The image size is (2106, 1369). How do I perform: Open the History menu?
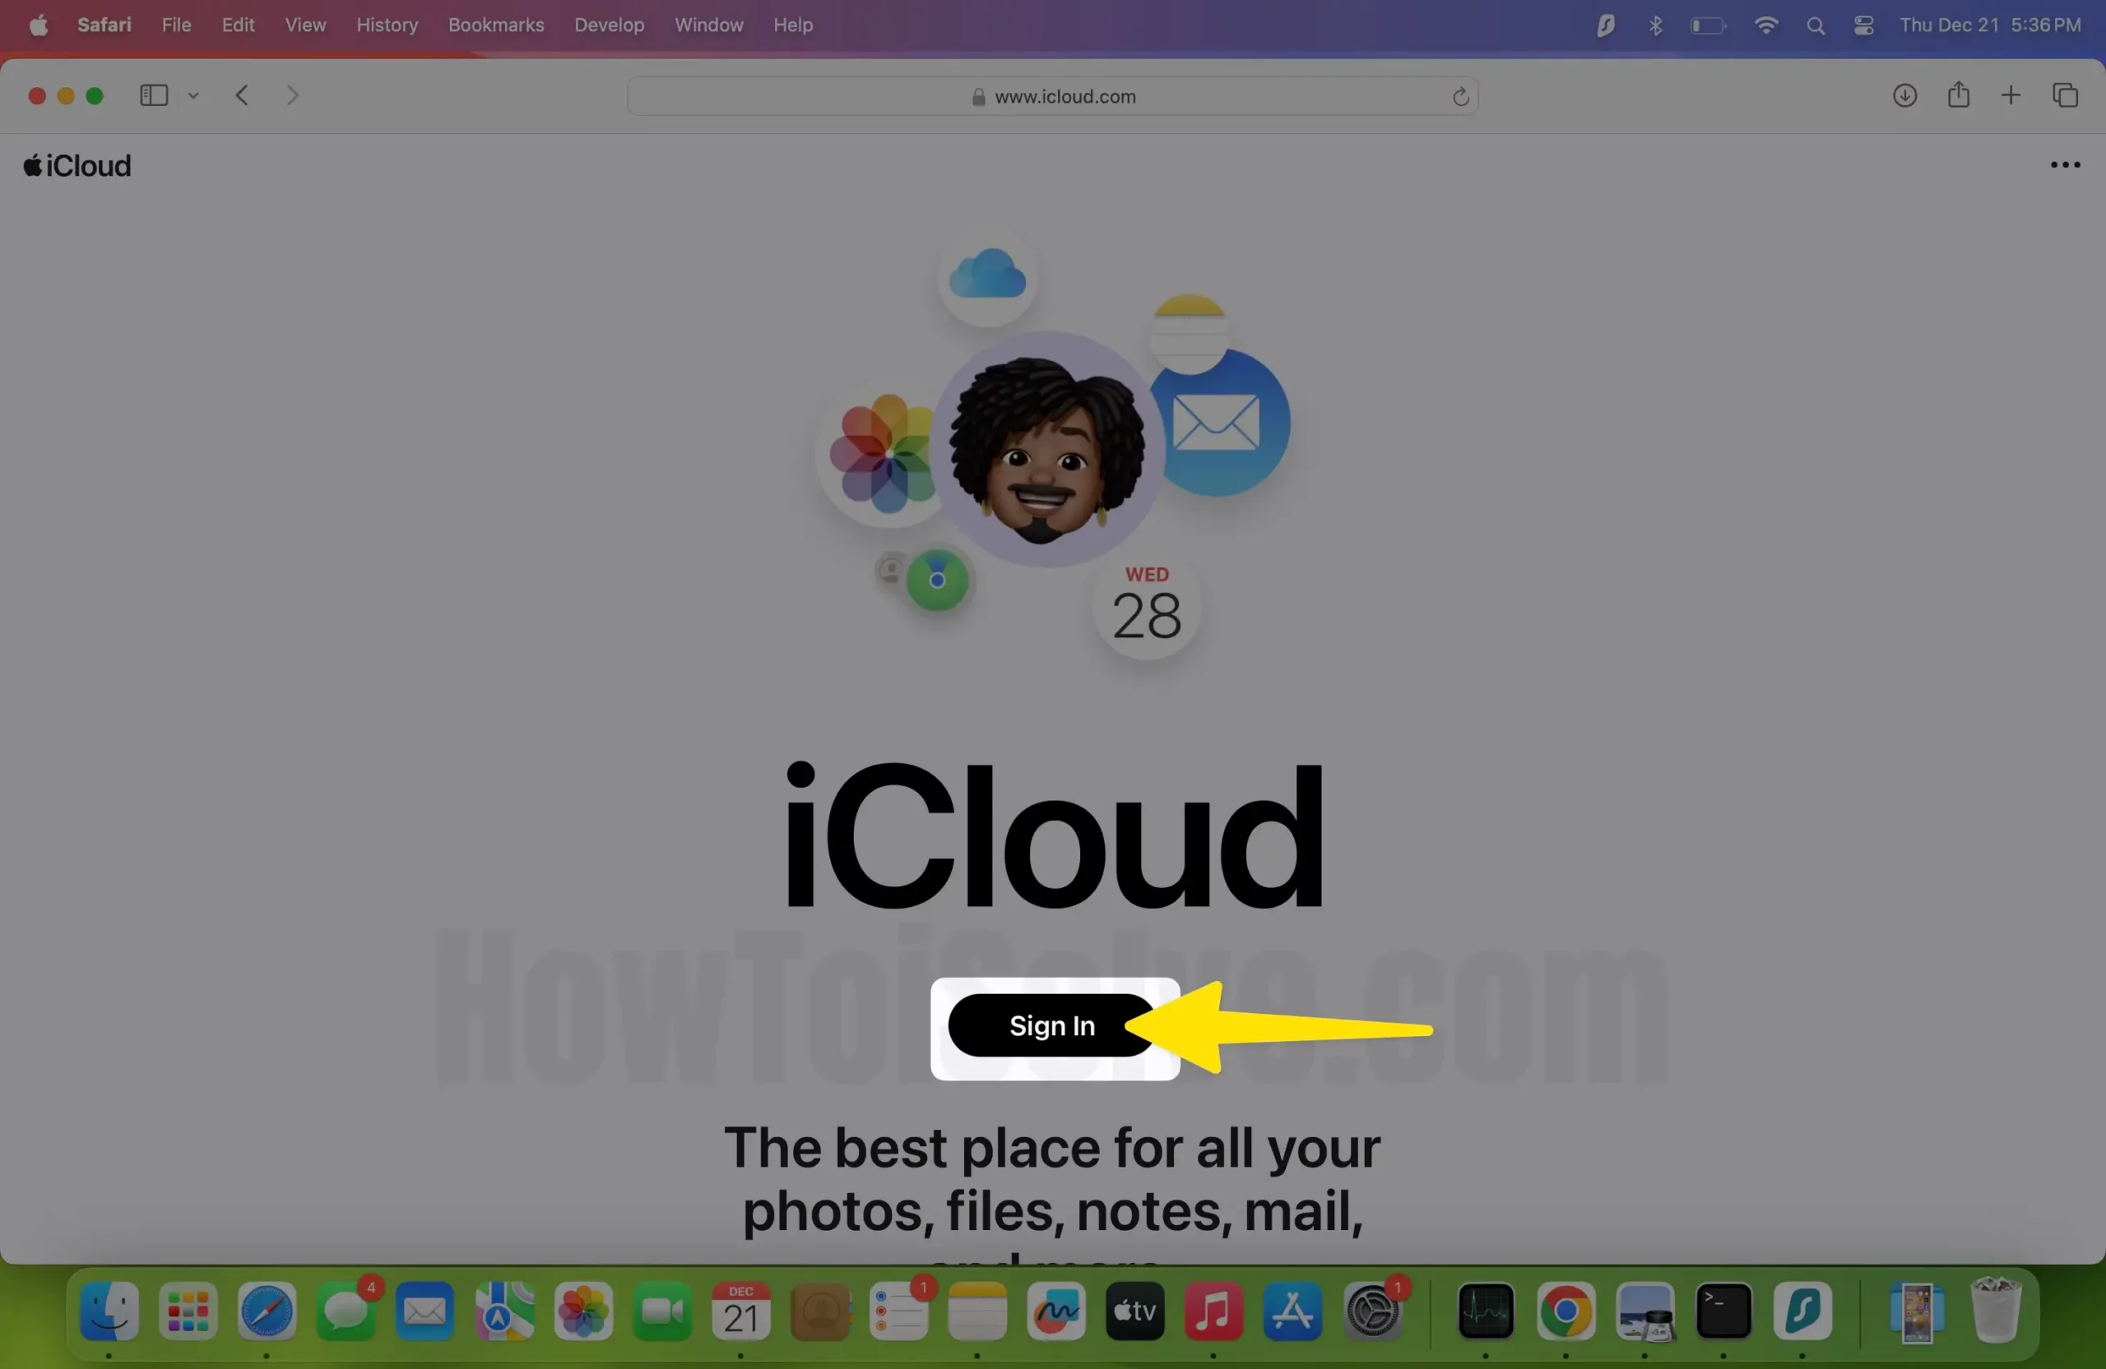[x=387, y=25]
